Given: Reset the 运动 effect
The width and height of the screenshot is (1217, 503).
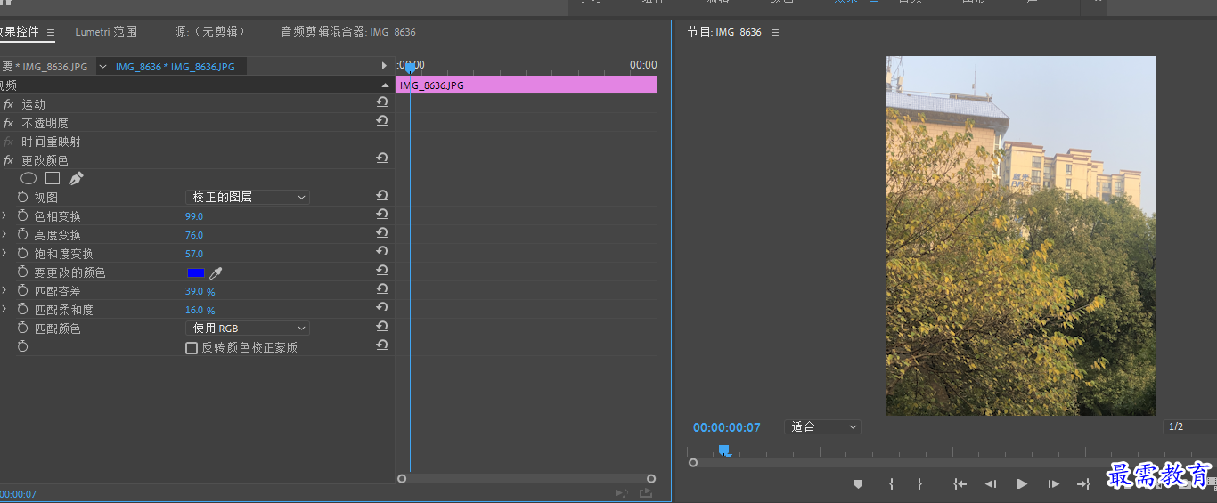Looking at the screenshot, I should (x=382, y=103).
